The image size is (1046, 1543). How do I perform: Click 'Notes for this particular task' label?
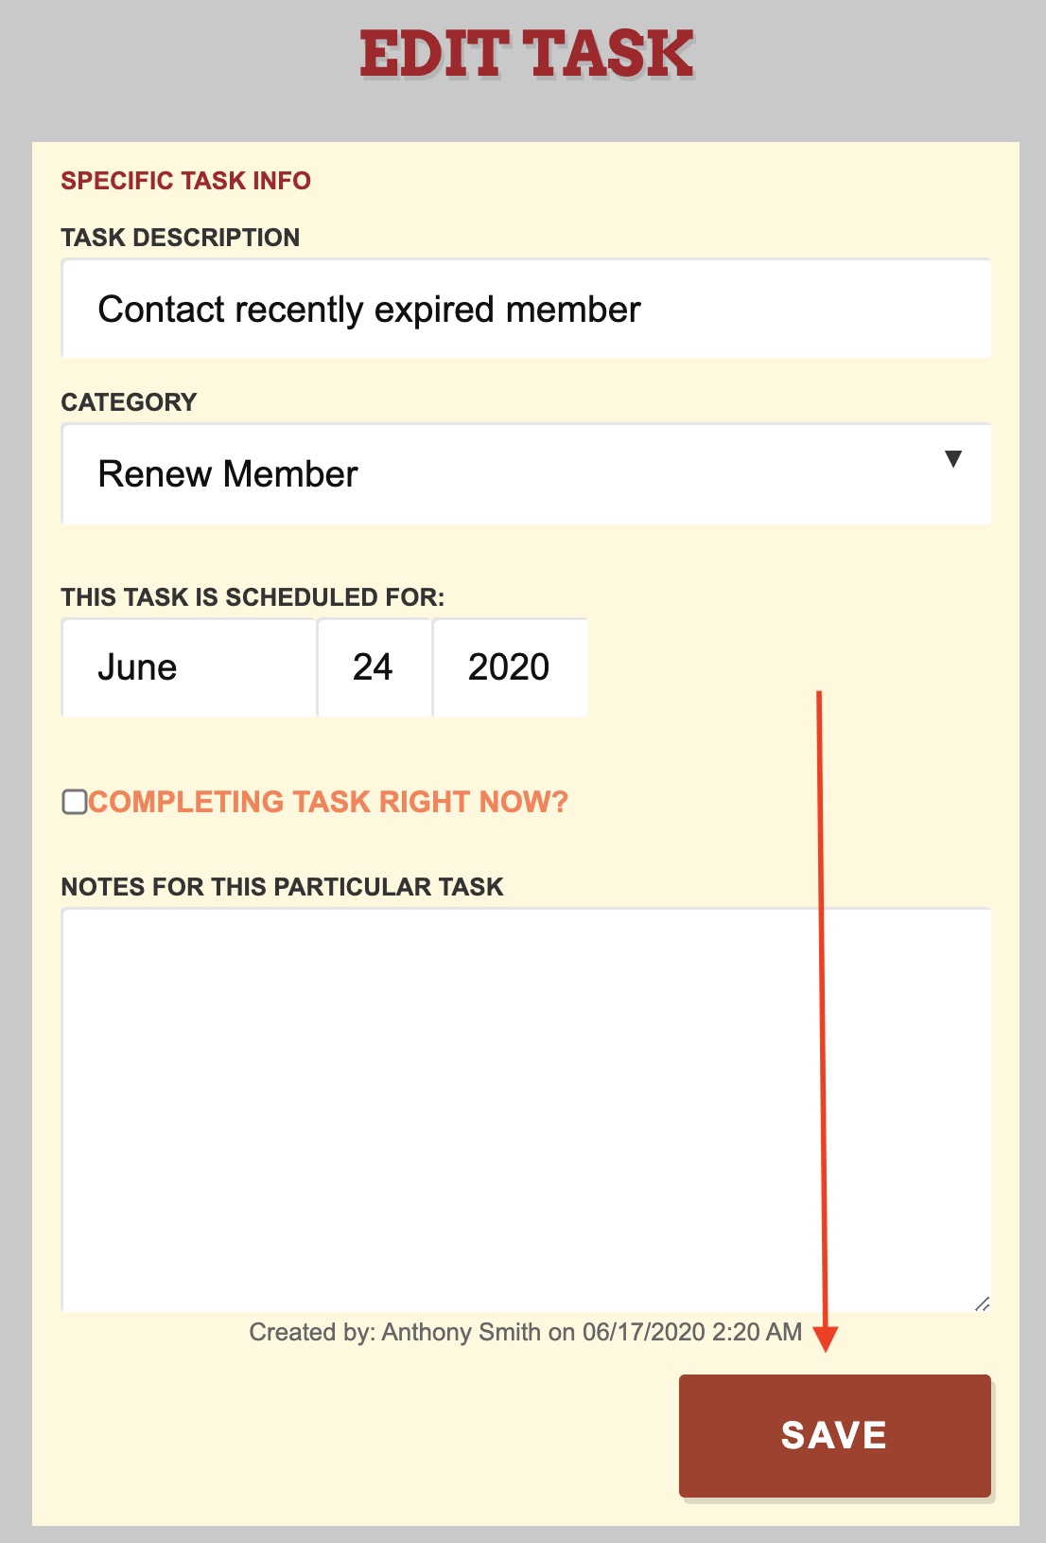[282, 887]
